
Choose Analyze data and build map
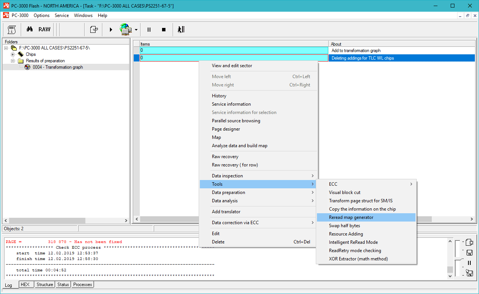click(259, 146)
